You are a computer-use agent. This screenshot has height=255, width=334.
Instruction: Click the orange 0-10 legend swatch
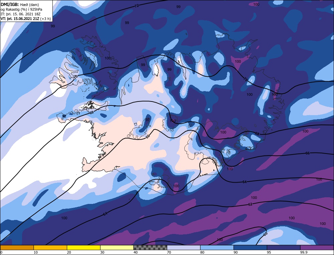(x=17, y=247)
